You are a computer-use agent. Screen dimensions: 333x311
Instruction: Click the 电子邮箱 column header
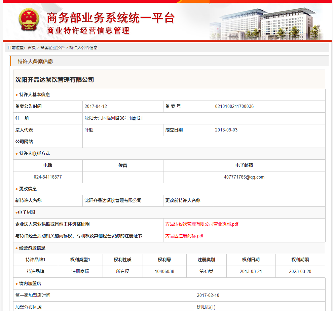coord(244,165)
